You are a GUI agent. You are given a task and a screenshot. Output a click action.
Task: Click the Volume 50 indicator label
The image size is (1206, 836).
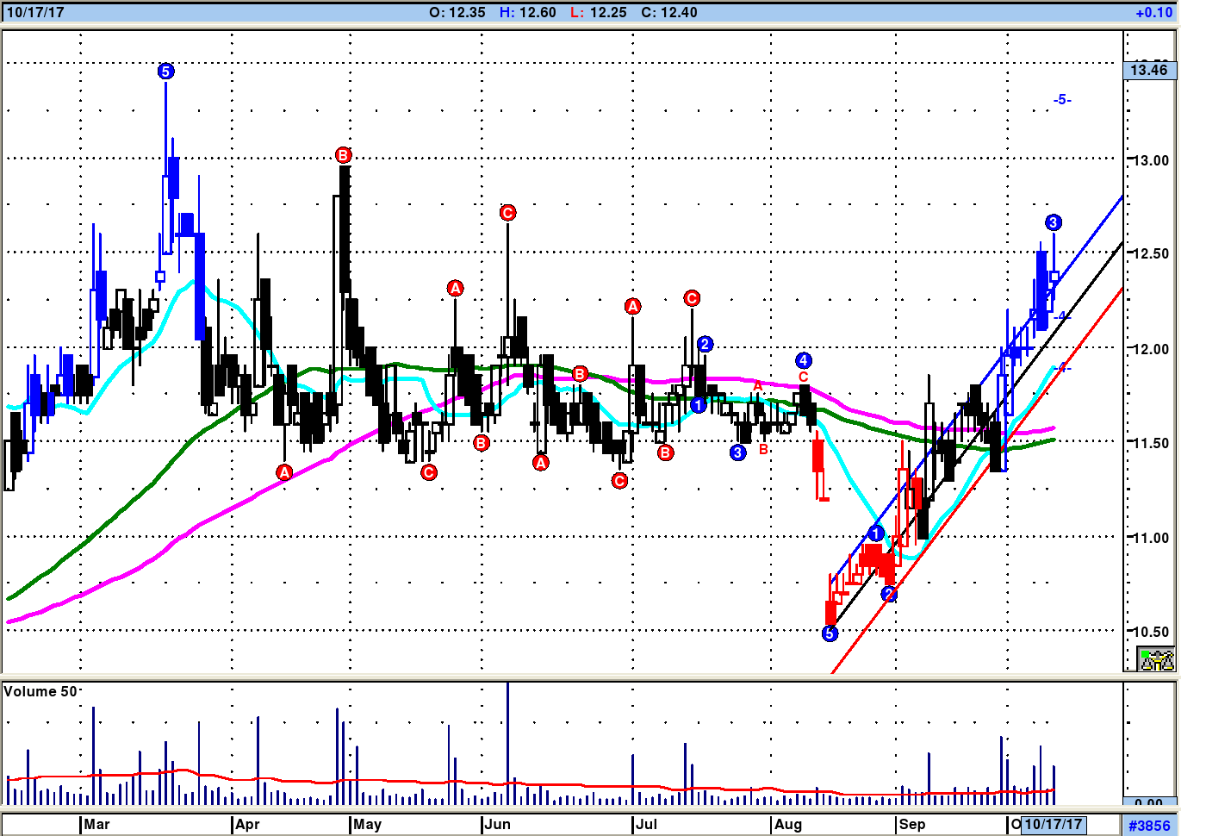pyautogui.click(x=40, y=691)
